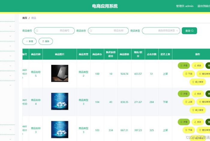Click the current price 271.67
210x141 pixels.
[x=138, y=102]
